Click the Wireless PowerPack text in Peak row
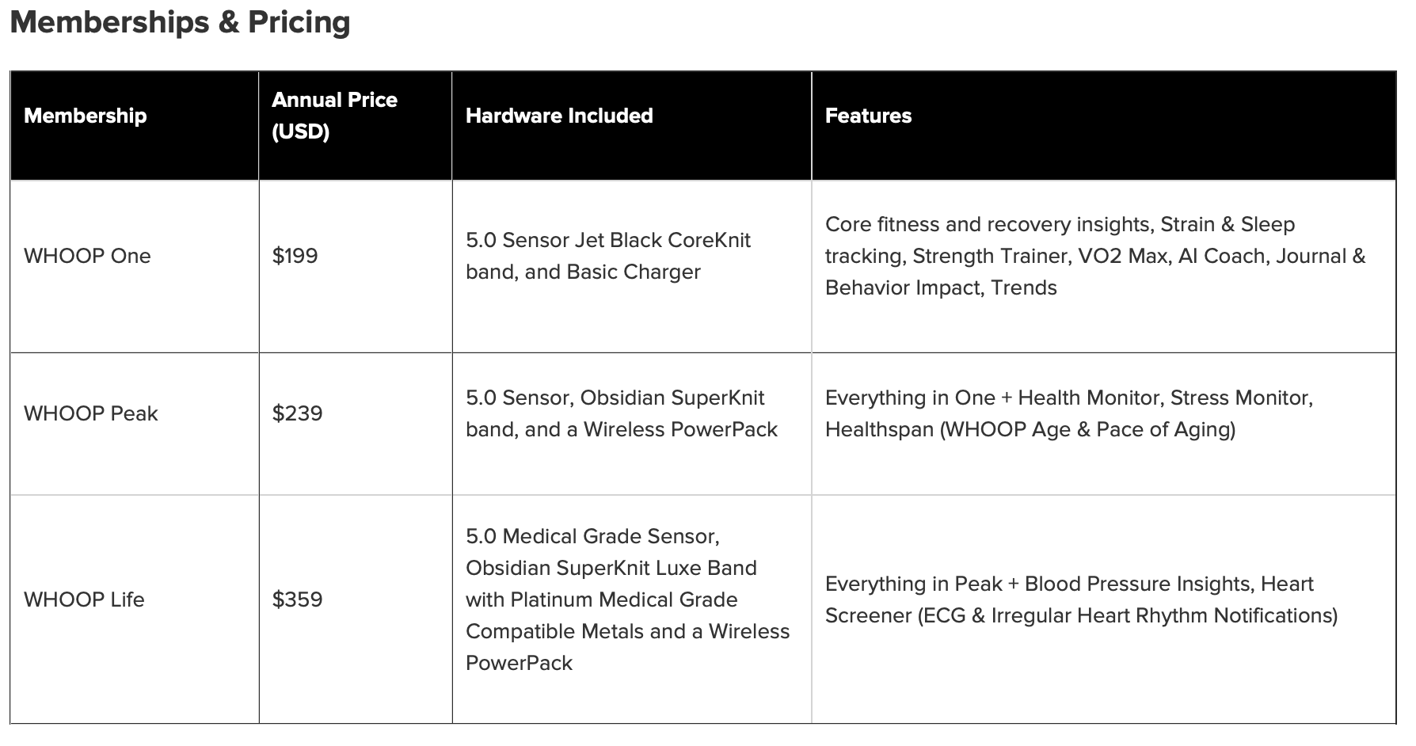Viewport: 1416px width, 746px height. (x=681, y=429)
